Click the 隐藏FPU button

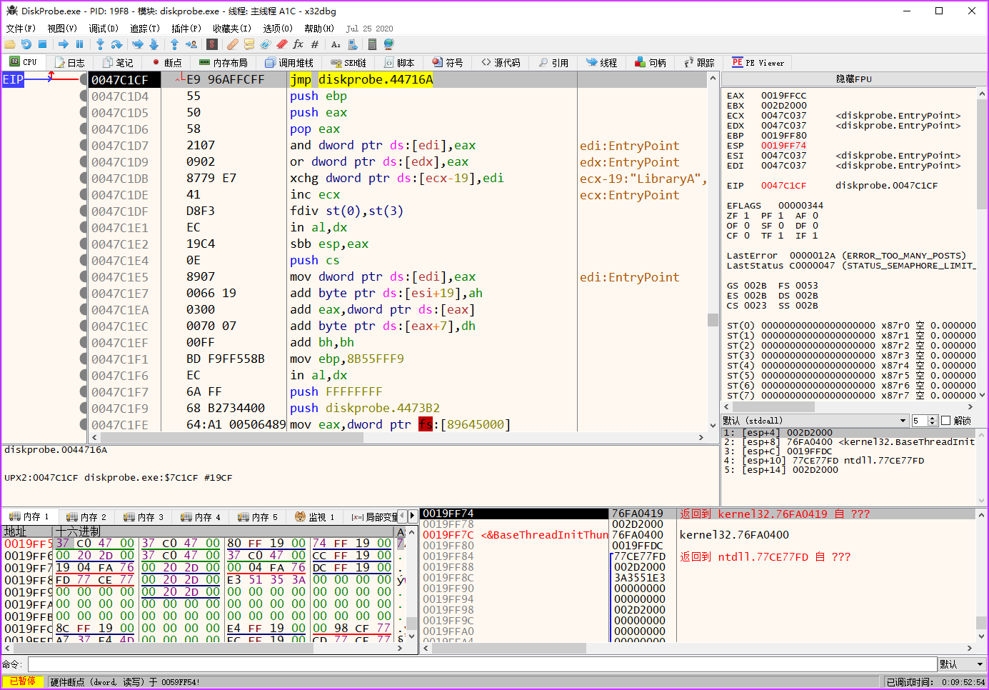[854, 79]
